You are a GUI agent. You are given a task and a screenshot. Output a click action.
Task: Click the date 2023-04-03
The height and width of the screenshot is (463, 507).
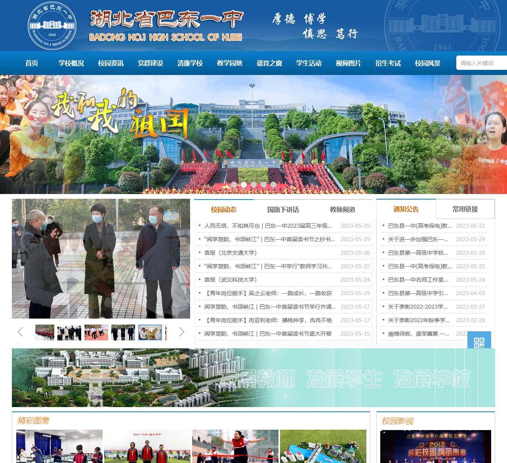coord(471,293)
